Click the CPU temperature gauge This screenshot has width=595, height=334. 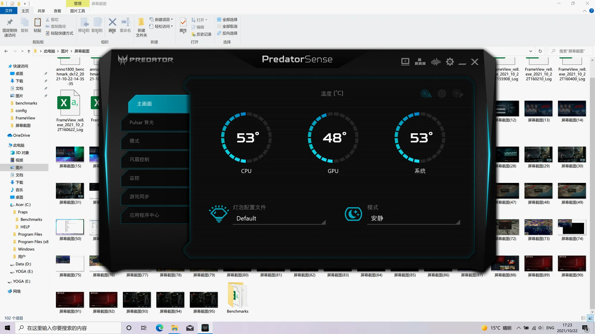pyautogui.click(x=246, y=137)
